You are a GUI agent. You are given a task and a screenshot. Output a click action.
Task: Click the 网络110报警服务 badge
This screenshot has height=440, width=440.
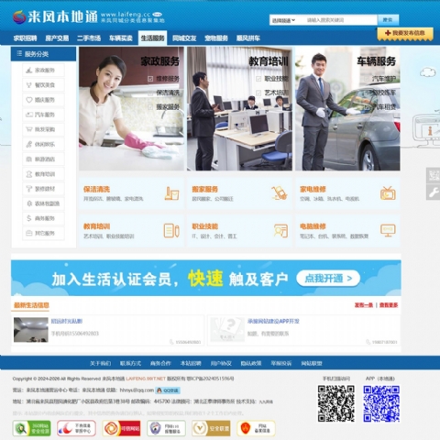tap(166, 428)
